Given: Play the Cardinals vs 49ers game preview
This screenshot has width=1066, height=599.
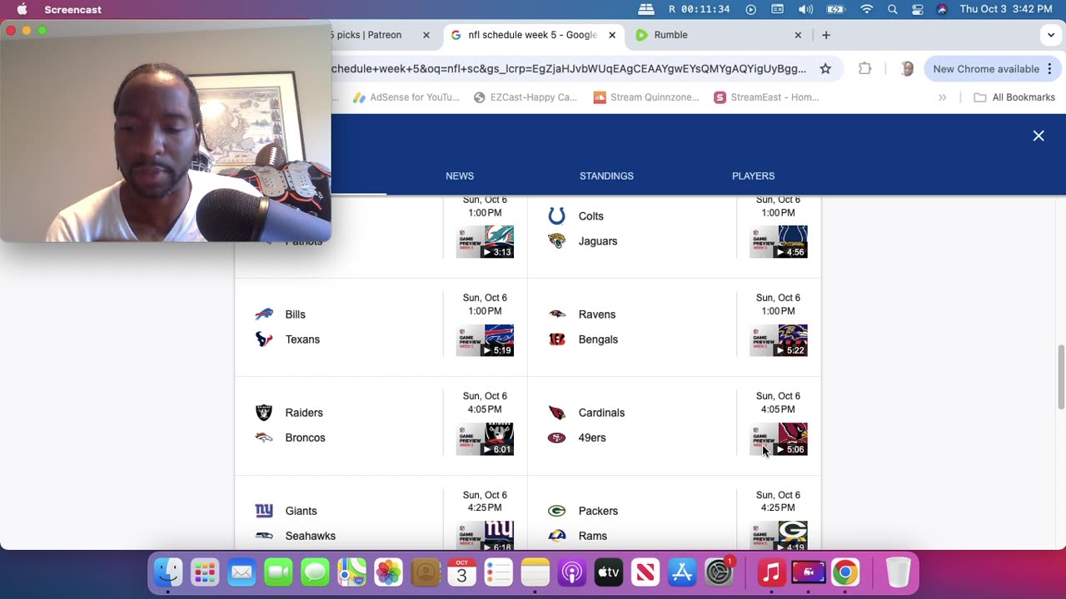Looking at the screenshot, I should coord(779,438).
